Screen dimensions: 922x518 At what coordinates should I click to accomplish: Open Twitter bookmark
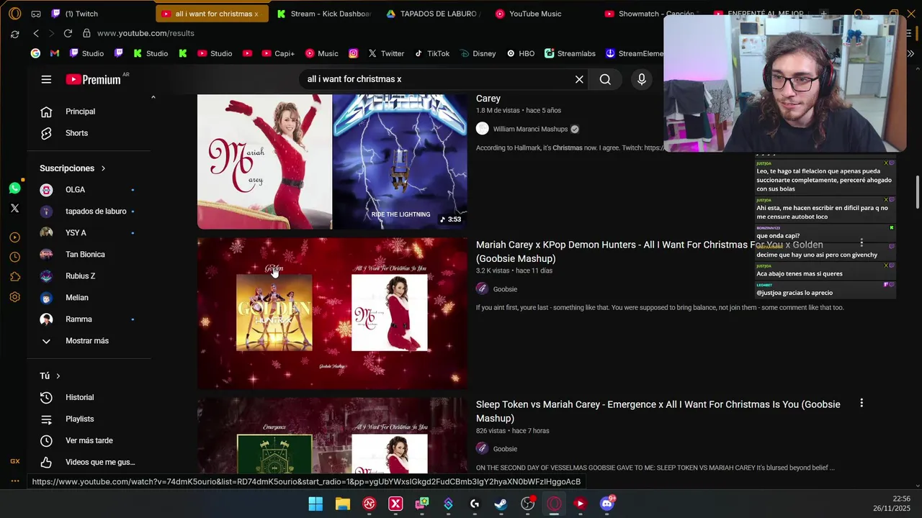[x=386, y=53]
